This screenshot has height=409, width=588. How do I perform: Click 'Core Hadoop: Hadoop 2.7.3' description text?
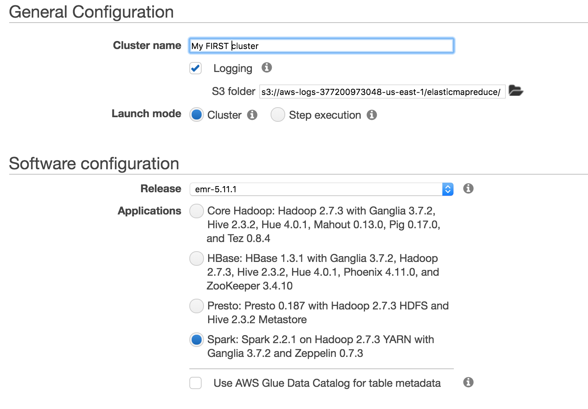[324, 224]
